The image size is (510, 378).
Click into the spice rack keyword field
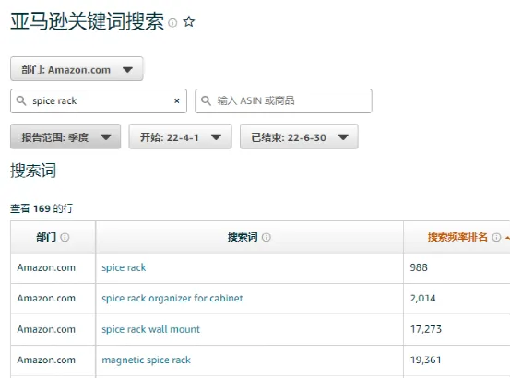99,101
